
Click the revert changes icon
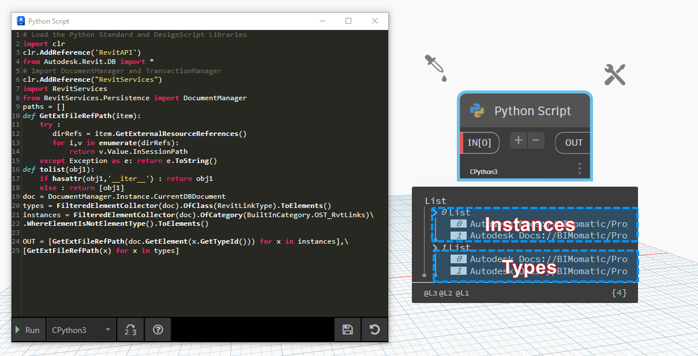374,329
